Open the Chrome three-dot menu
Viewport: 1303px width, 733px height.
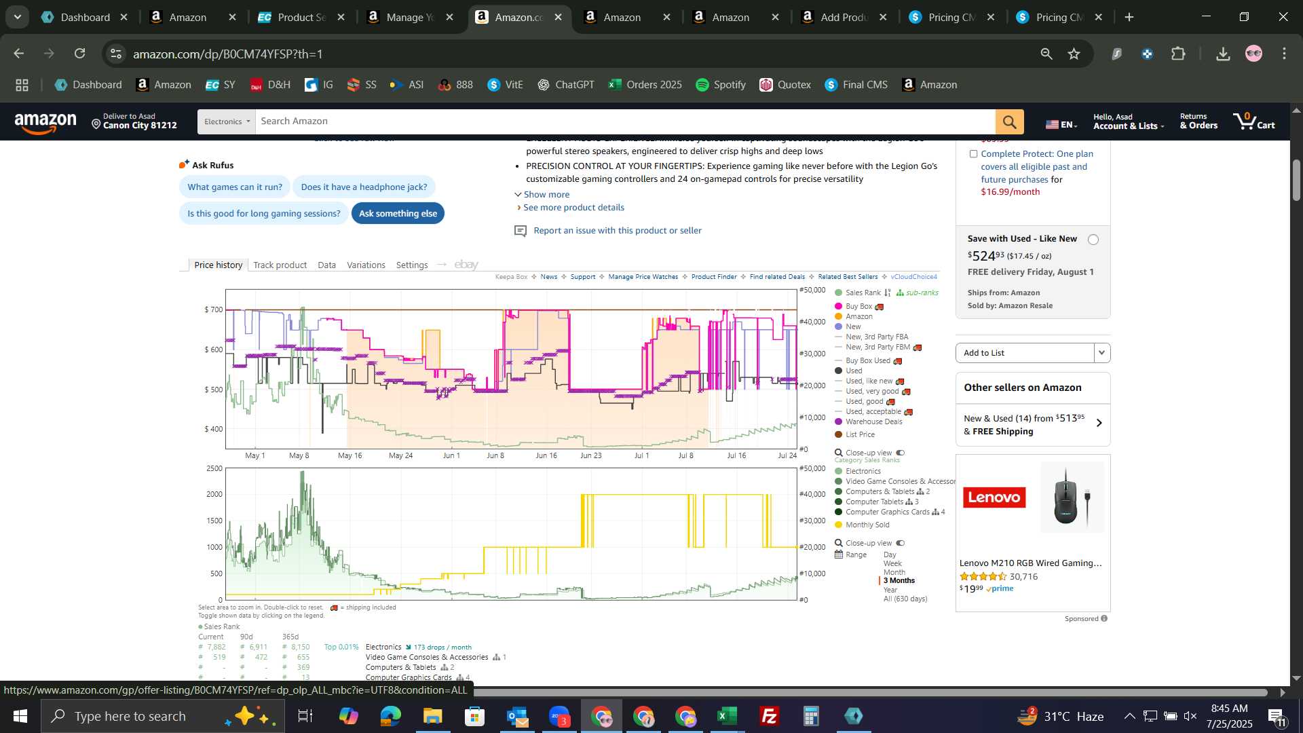click(x=1284, y=54)
